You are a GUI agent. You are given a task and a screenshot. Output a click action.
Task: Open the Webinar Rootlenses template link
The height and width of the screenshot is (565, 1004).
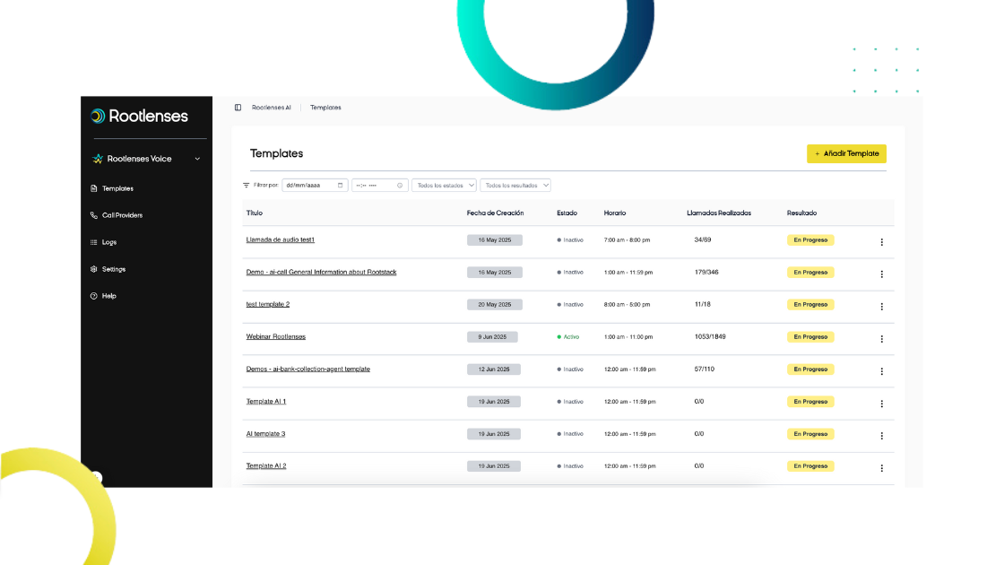click(x=276, y=337)
